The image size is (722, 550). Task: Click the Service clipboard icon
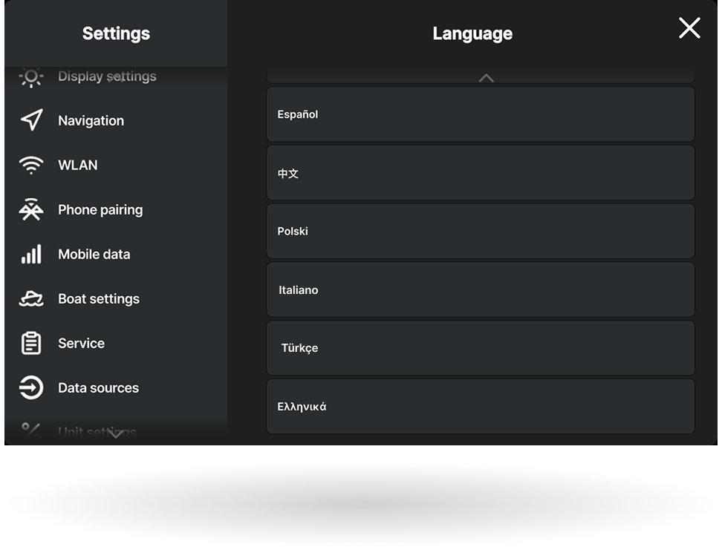[x=31, y=344]
